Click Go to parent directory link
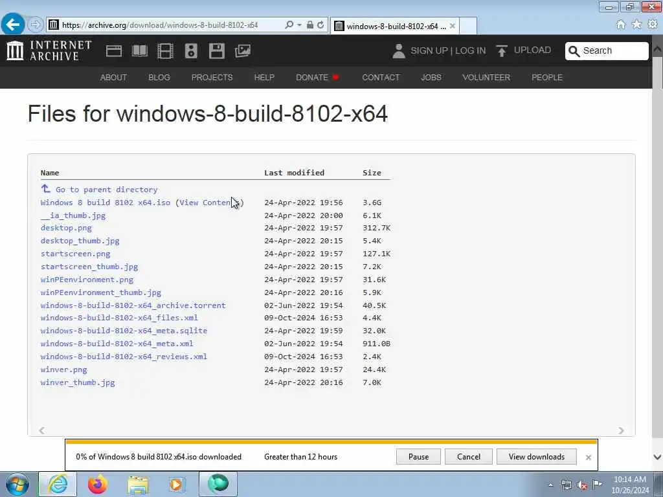This screenshot has height=497, width=663. tap(107, 190)
